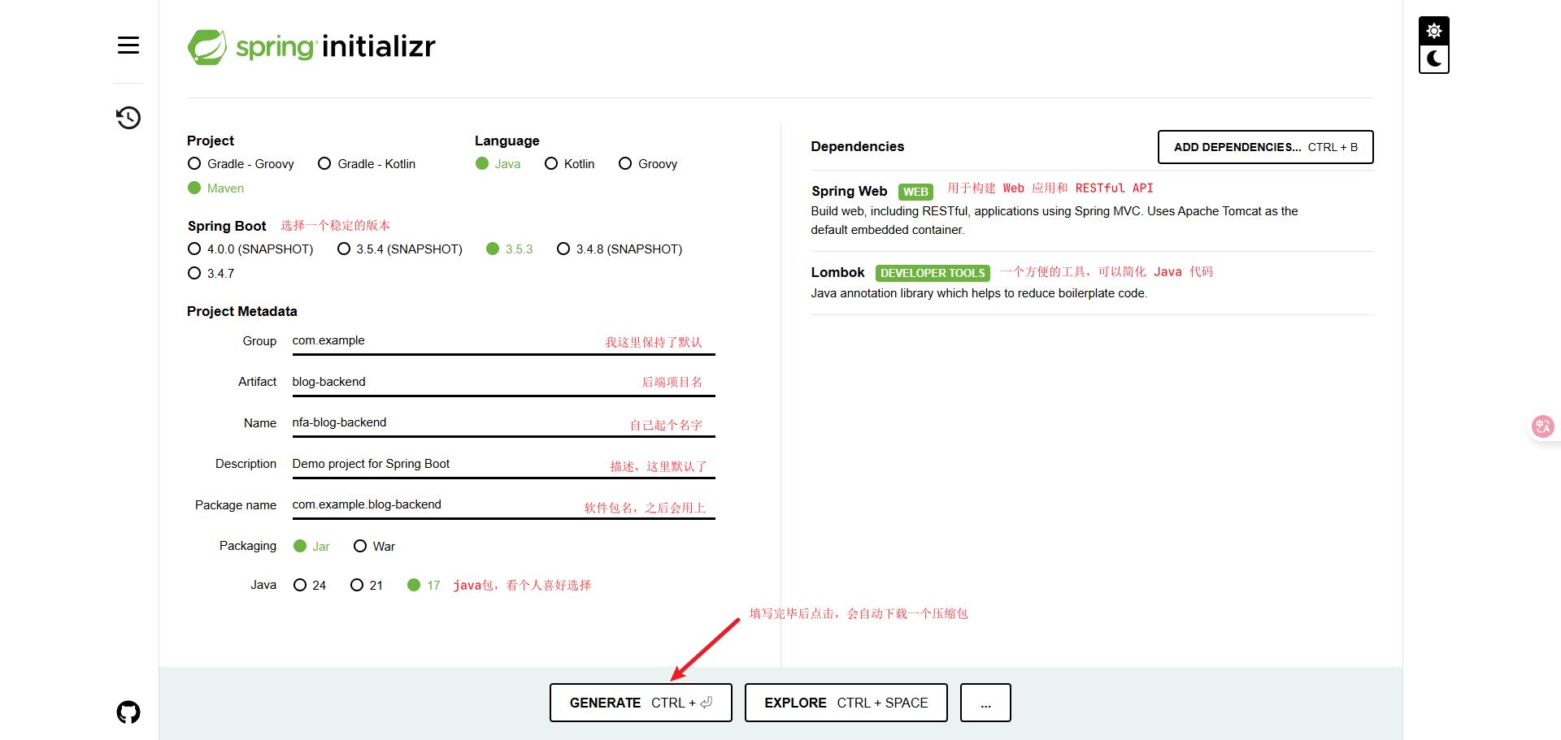Select Spring Boot 3.5.3
Viewport: 1561px width, 740px height.
tap(510, 249)
